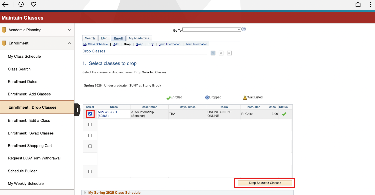
Task: Go to the home page icon
Action: point(358,4)
